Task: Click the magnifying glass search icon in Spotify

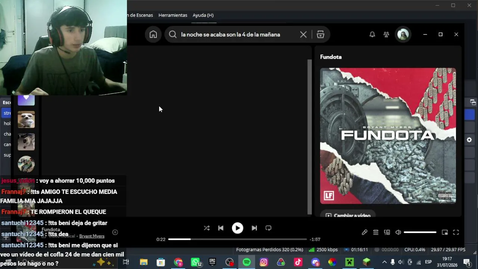Action: (x=173, y=34)
